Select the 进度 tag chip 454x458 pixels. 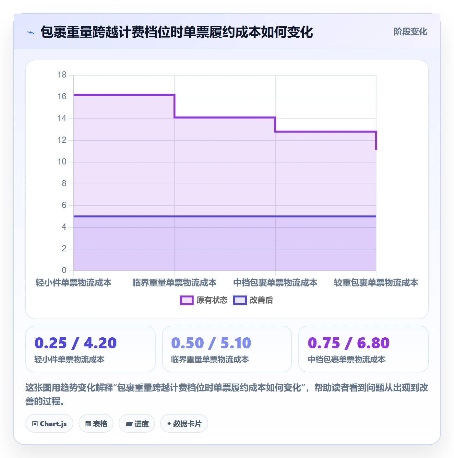(x=137, y=424)
